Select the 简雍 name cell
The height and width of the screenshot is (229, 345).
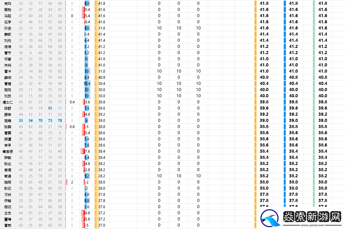(x=8, y=120)
